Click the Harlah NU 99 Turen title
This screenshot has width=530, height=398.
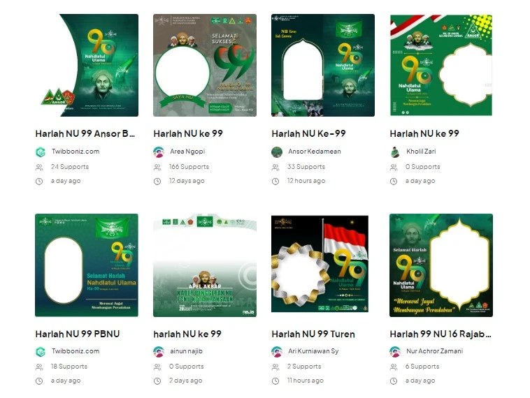coord(313,334)
